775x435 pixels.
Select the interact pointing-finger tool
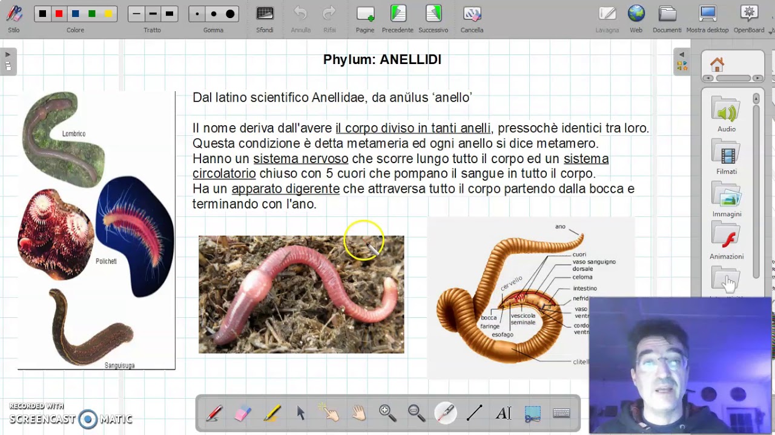tap(330, 413)
